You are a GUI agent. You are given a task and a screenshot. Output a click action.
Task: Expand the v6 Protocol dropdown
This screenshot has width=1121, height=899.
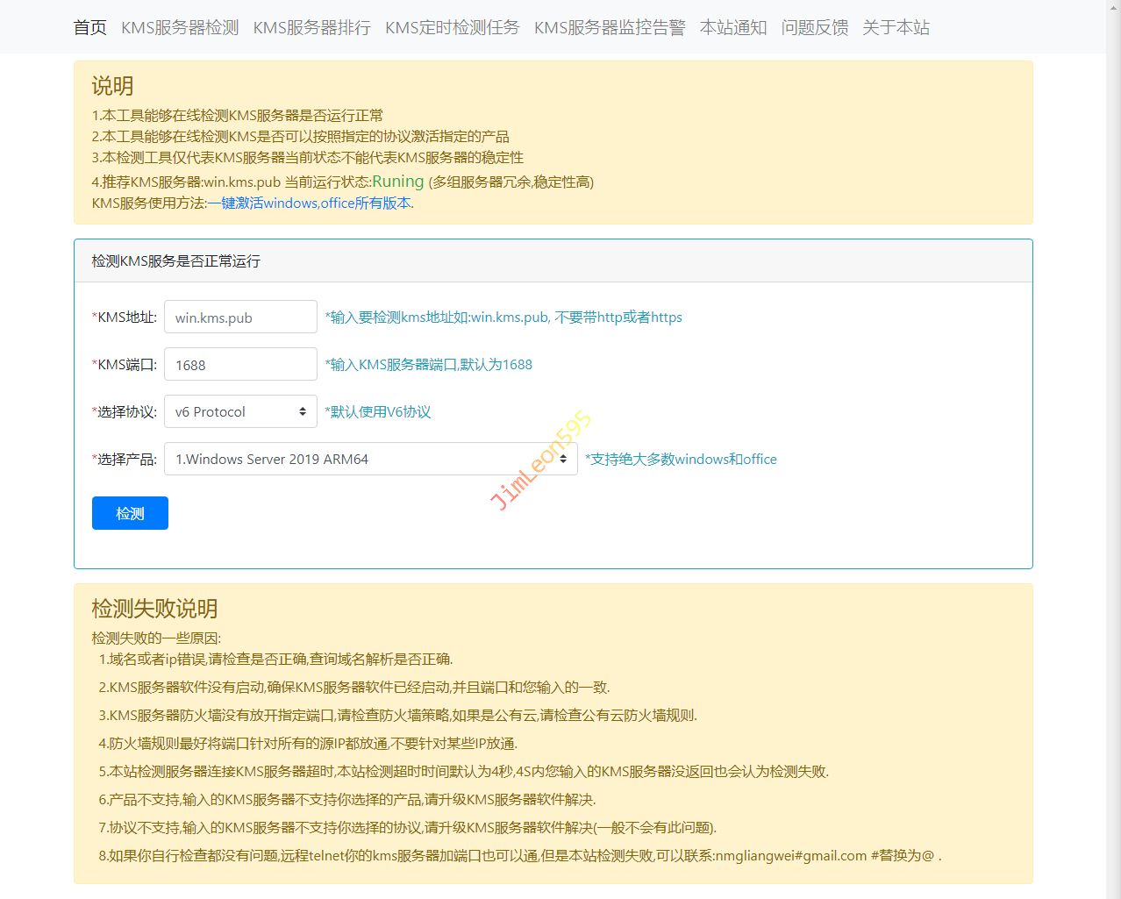240,412
